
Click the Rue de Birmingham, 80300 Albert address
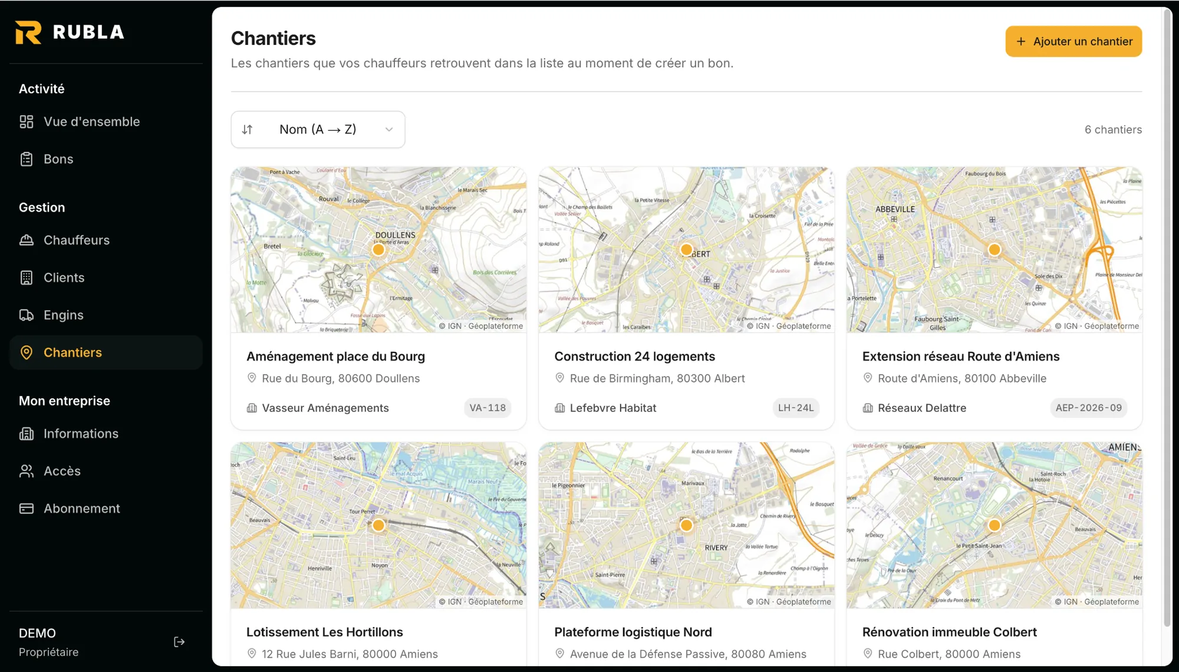[657, 378]
